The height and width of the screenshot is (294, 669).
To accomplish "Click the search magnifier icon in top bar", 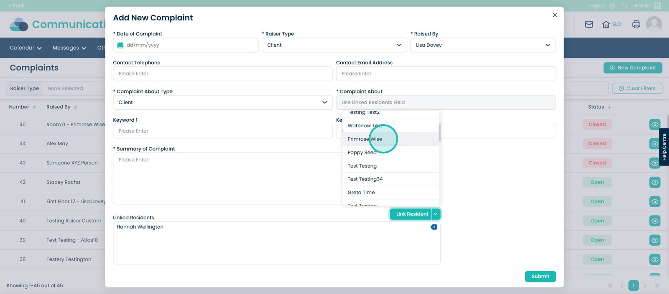I will [x=624, y=5].
